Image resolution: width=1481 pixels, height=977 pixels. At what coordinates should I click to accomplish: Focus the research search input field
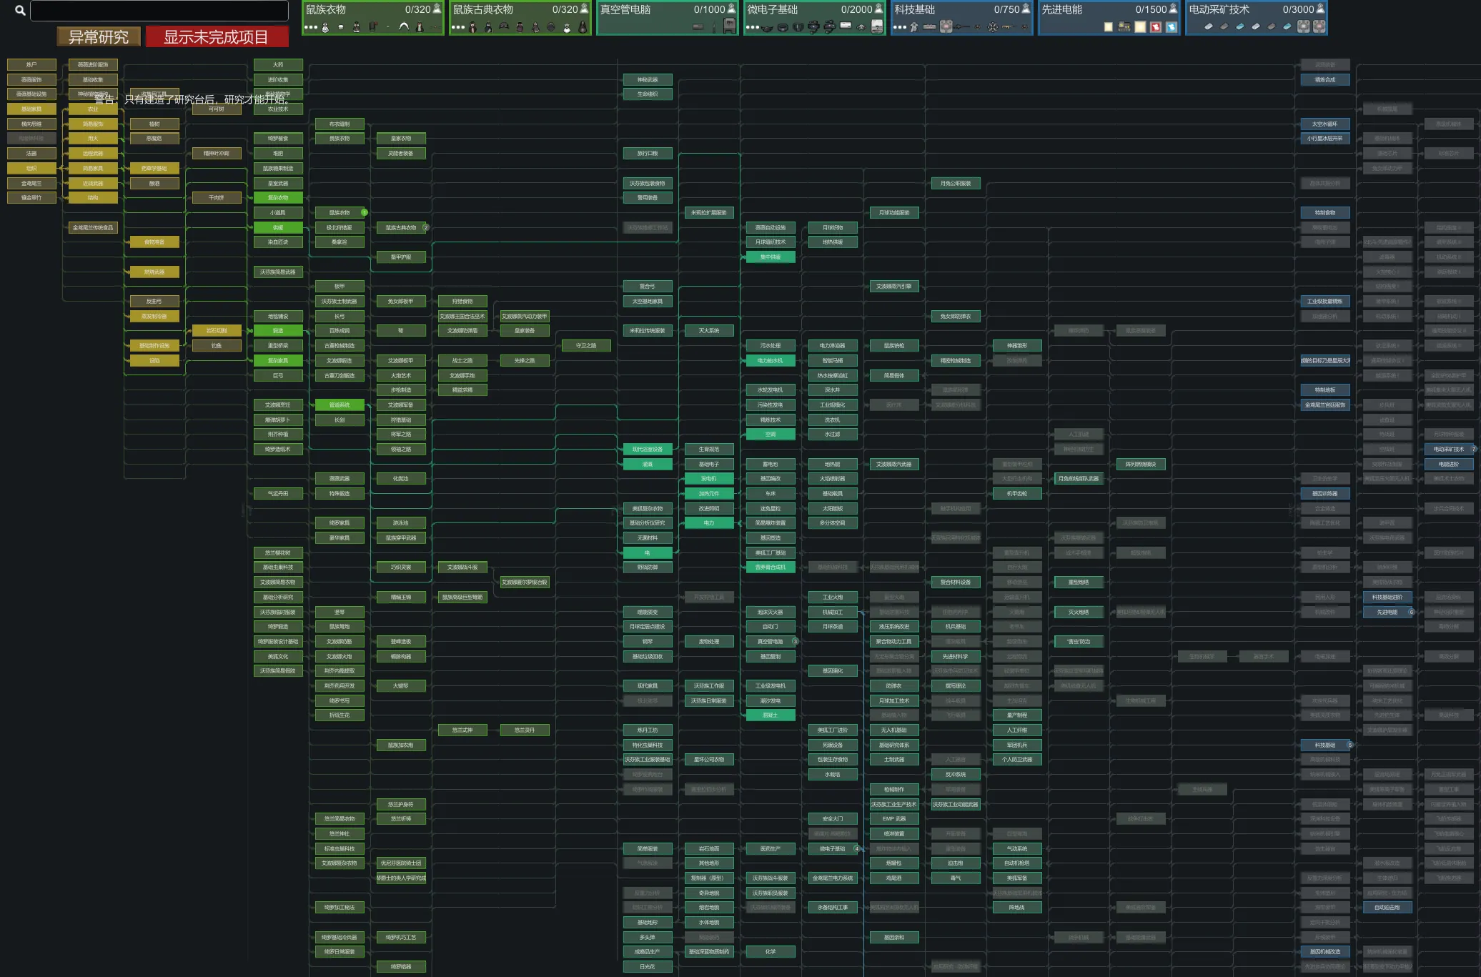tap(159, 11)
